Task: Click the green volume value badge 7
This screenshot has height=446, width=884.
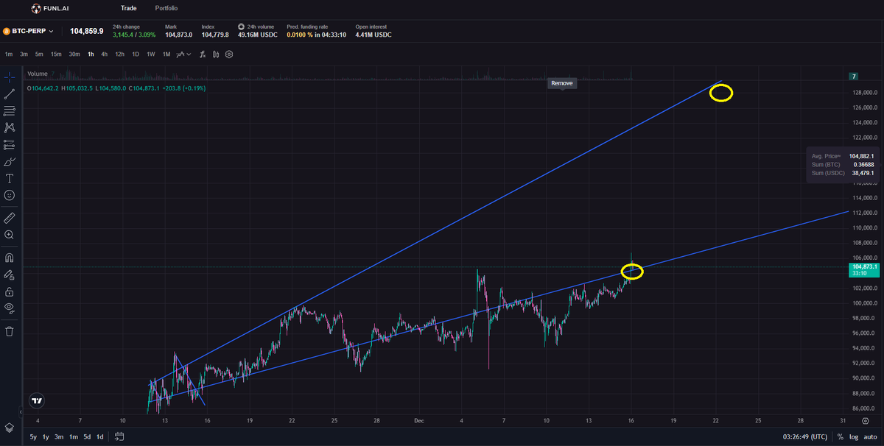Action: click(x=854, y=77)
